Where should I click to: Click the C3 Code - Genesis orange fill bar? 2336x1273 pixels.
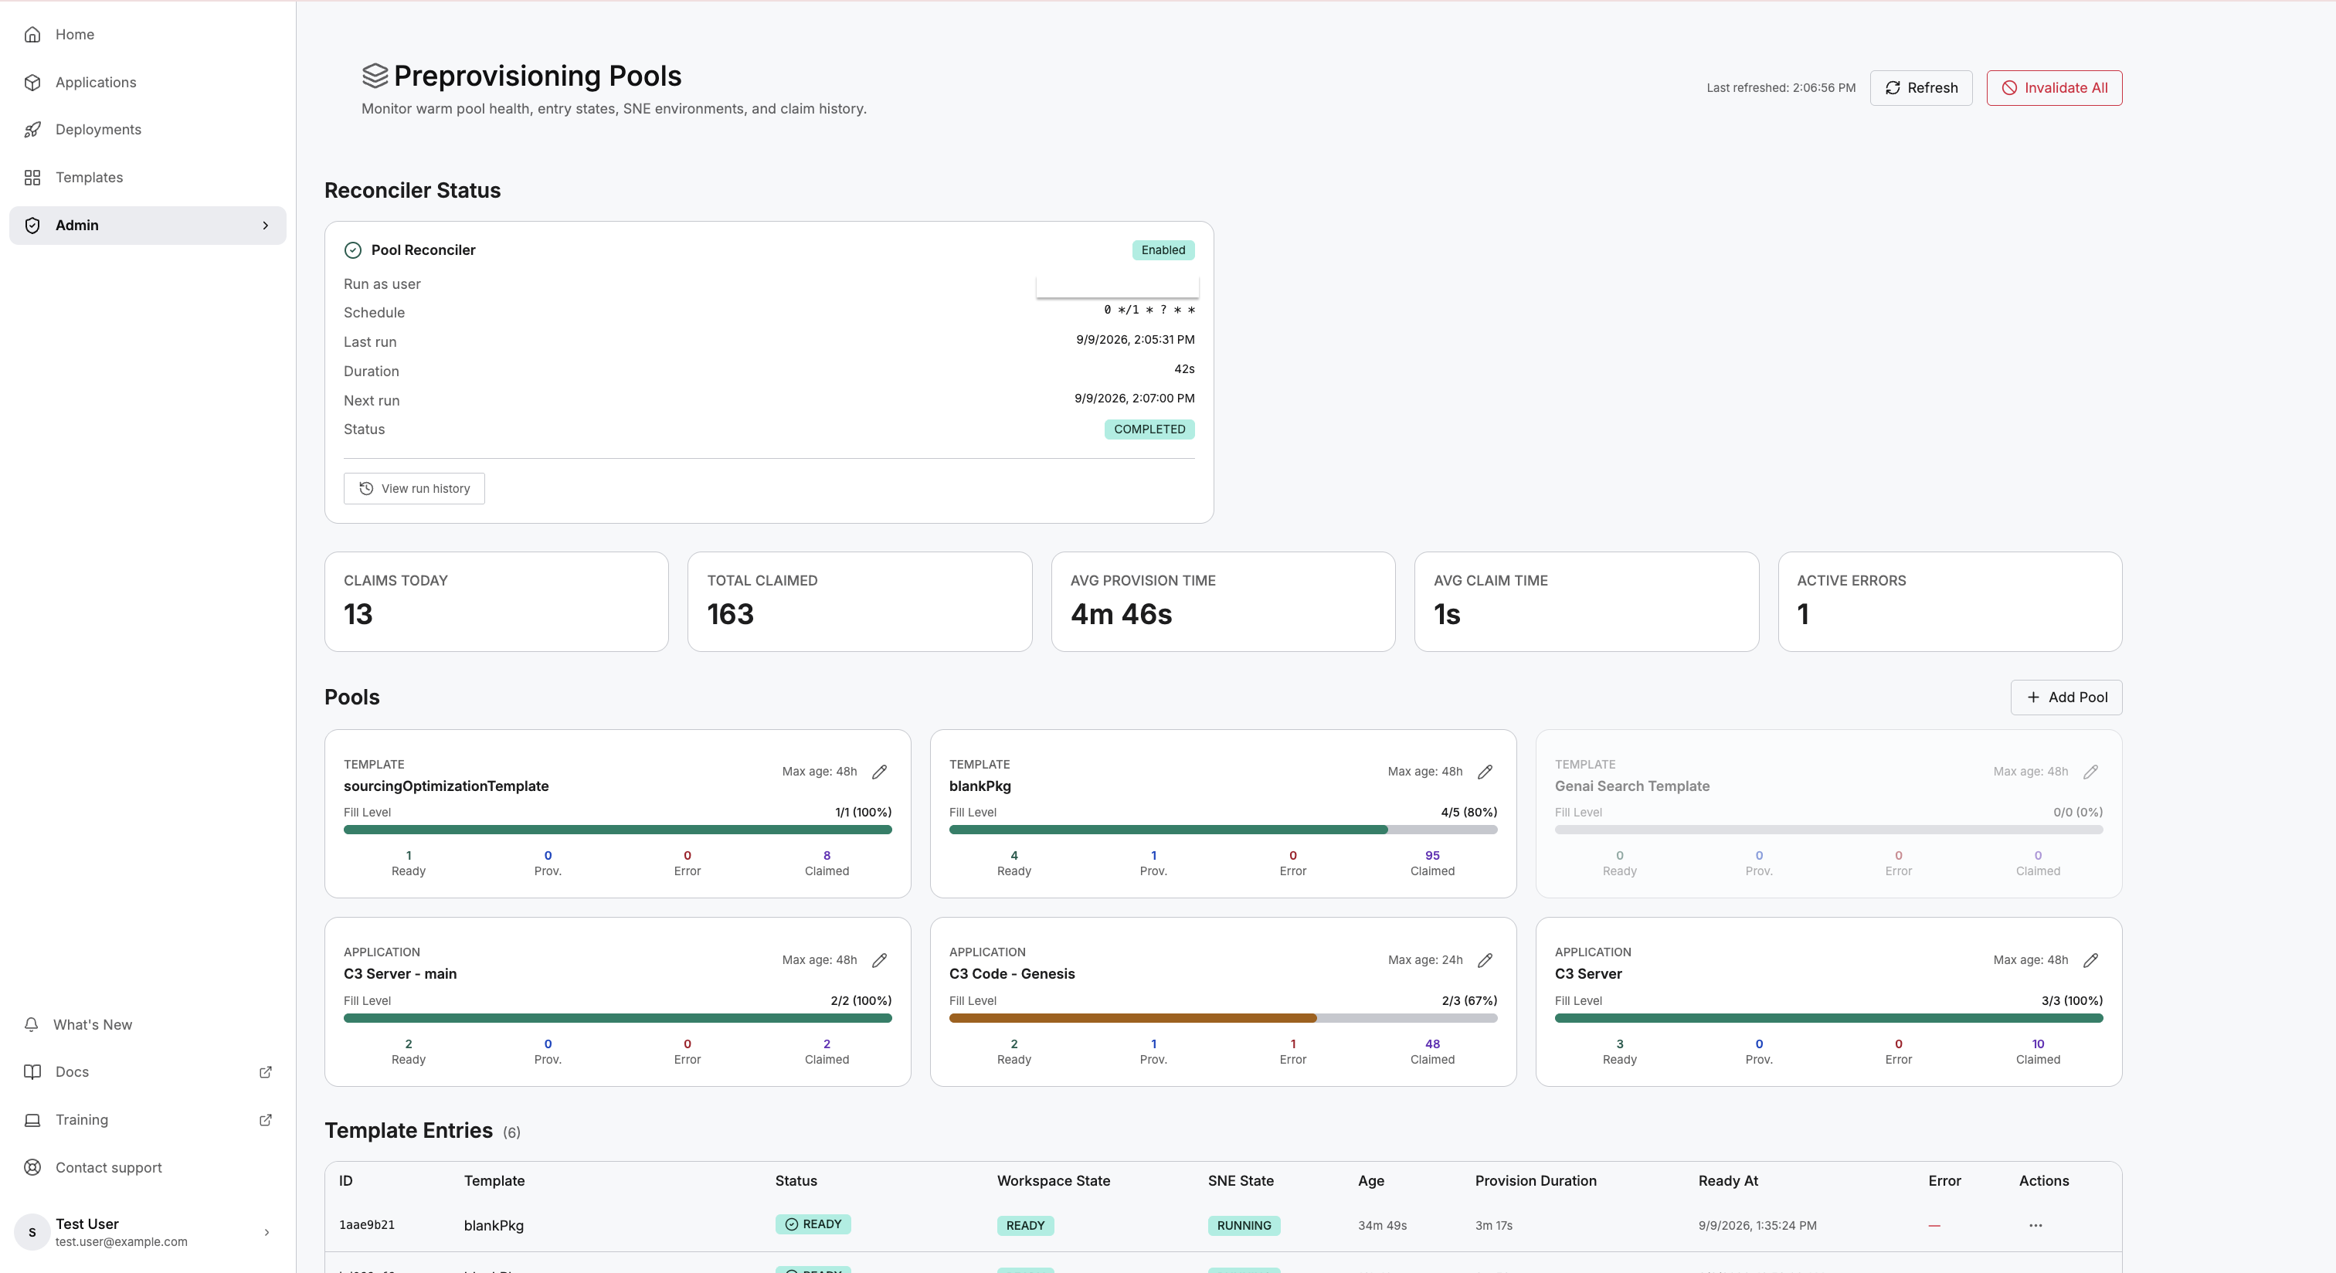(1132, 1018)
